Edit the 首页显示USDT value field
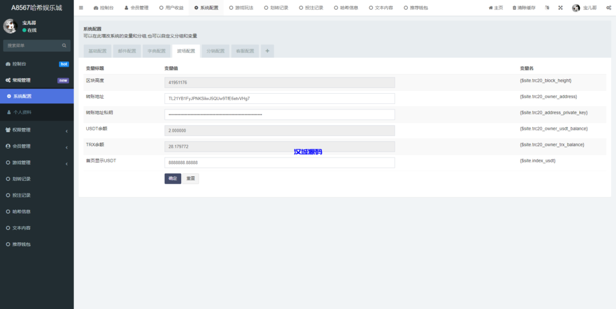The width and height of the screenshot is (616, 309). click(x=279, y=162)
